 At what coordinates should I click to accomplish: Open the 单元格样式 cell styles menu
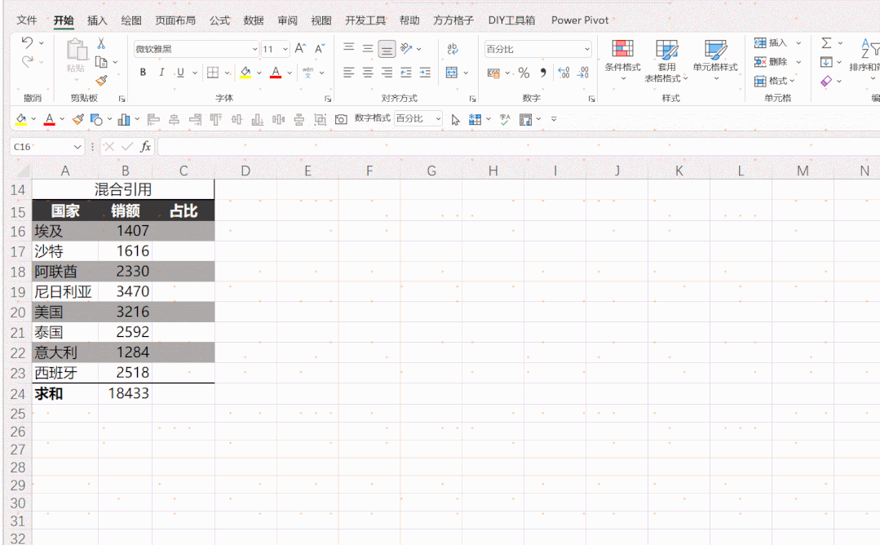[715, 60]
